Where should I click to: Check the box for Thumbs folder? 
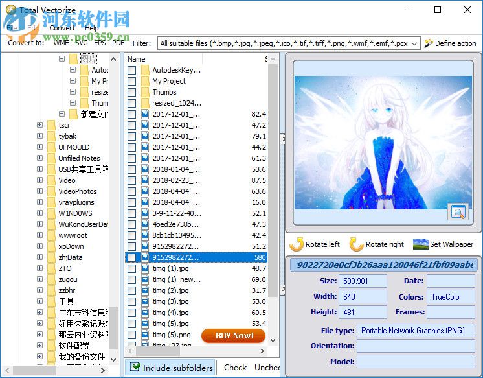point(132,92)
